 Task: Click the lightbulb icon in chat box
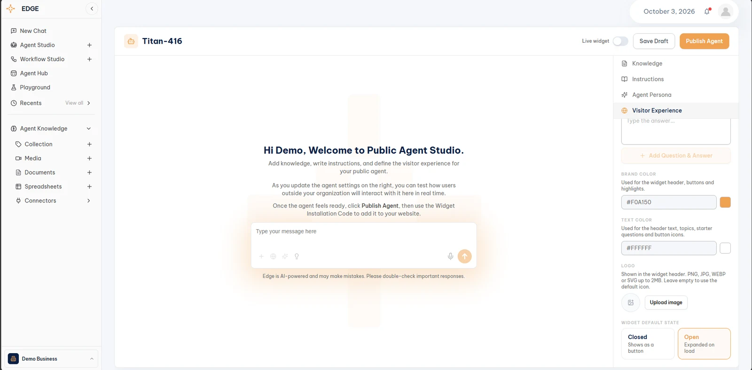[297, 256]
